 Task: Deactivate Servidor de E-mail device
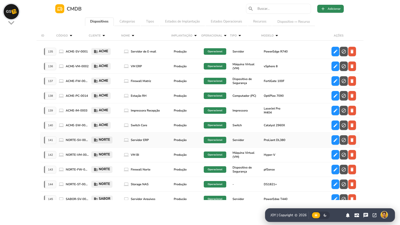pos(344,51)
